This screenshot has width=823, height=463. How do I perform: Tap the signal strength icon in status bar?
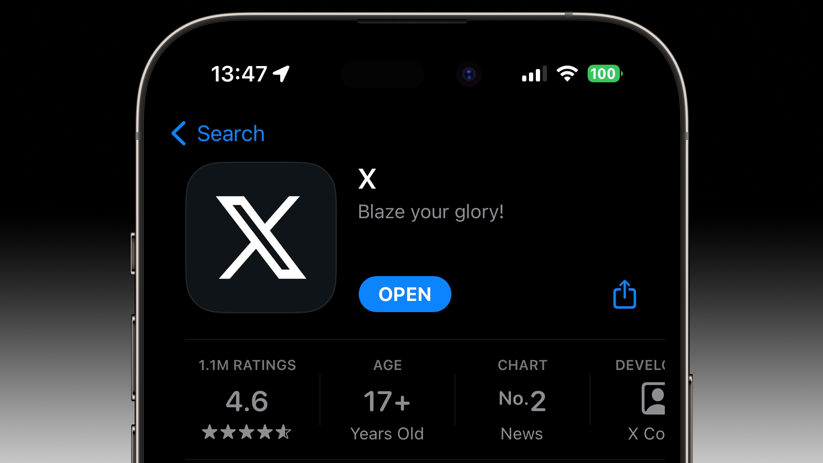point(532,74)
